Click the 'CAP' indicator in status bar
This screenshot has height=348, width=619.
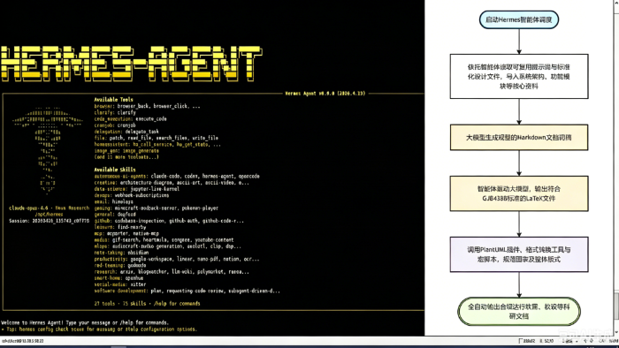pos(602,341)
